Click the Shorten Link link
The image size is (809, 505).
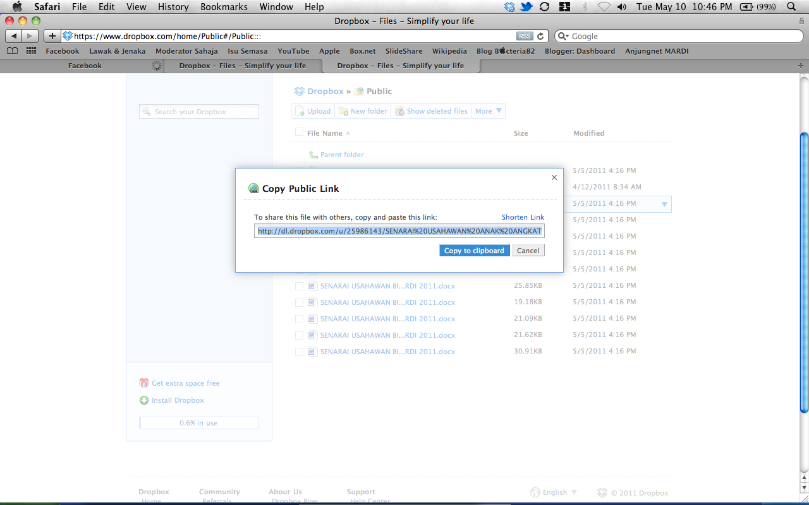(x=523, y=217)
